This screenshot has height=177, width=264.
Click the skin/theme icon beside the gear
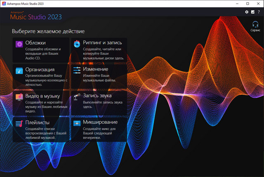[252, 12]
